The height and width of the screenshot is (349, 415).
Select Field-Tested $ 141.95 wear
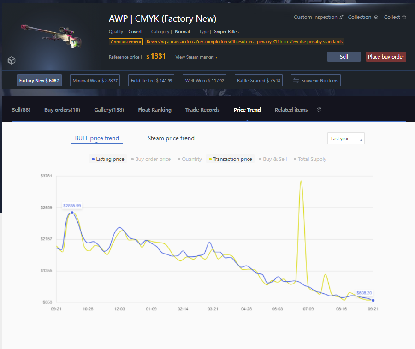(x=151, y=80)
